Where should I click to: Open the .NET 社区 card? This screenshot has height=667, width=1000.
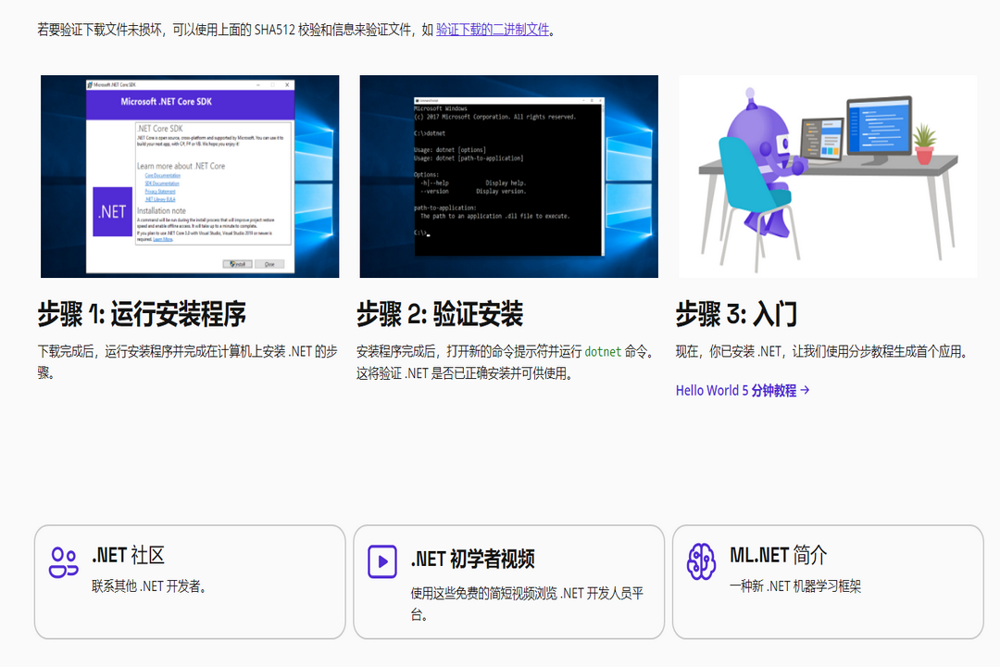(x=189, y=583)
